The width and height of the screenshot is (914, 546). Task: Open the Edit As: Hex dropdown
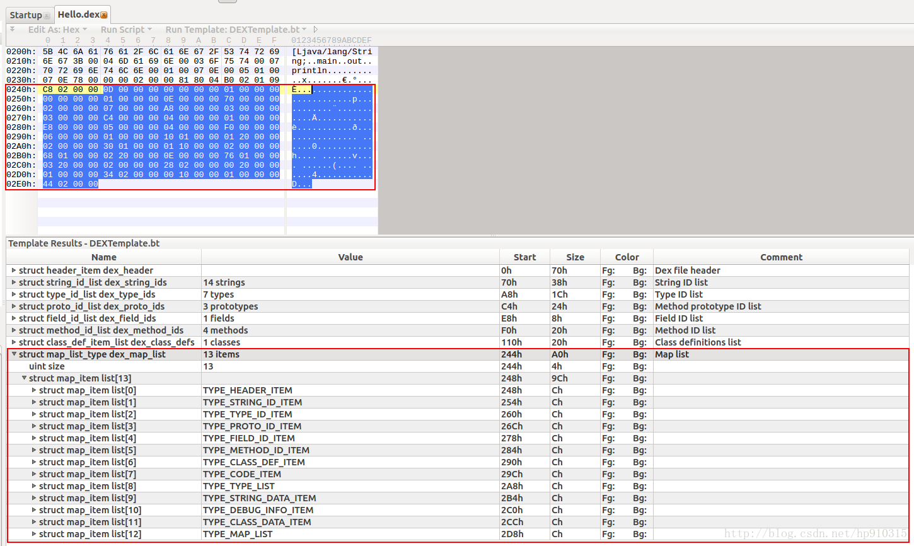pyautogui.click(x=57, y=30)
